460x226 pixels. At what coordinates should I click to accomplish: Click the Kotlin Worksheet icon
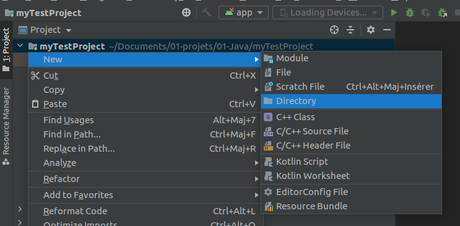269,176
